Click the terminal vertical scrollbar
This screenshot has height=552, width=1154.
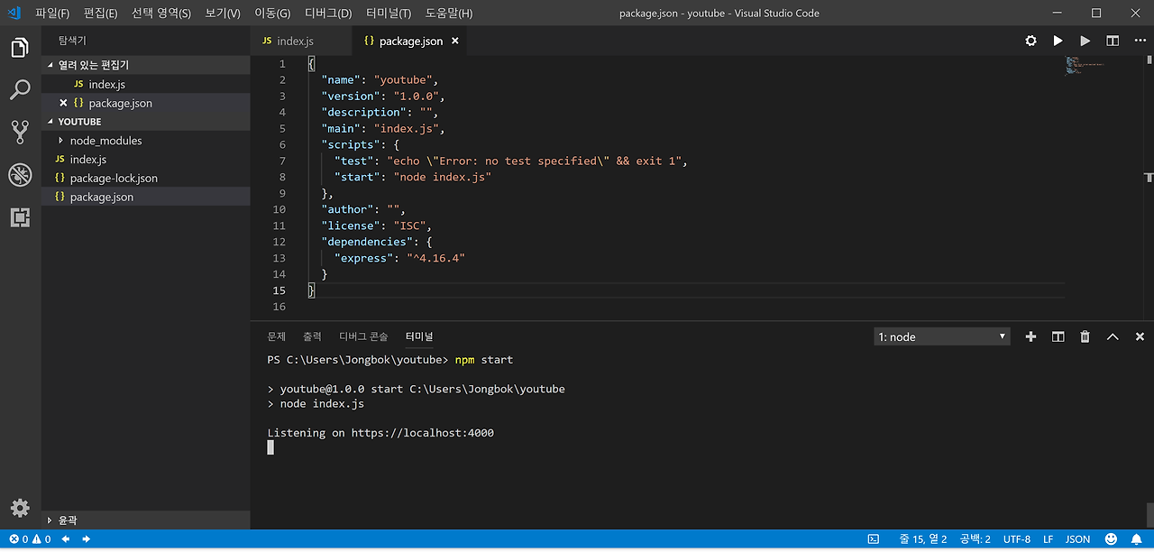click(1149, 513)
